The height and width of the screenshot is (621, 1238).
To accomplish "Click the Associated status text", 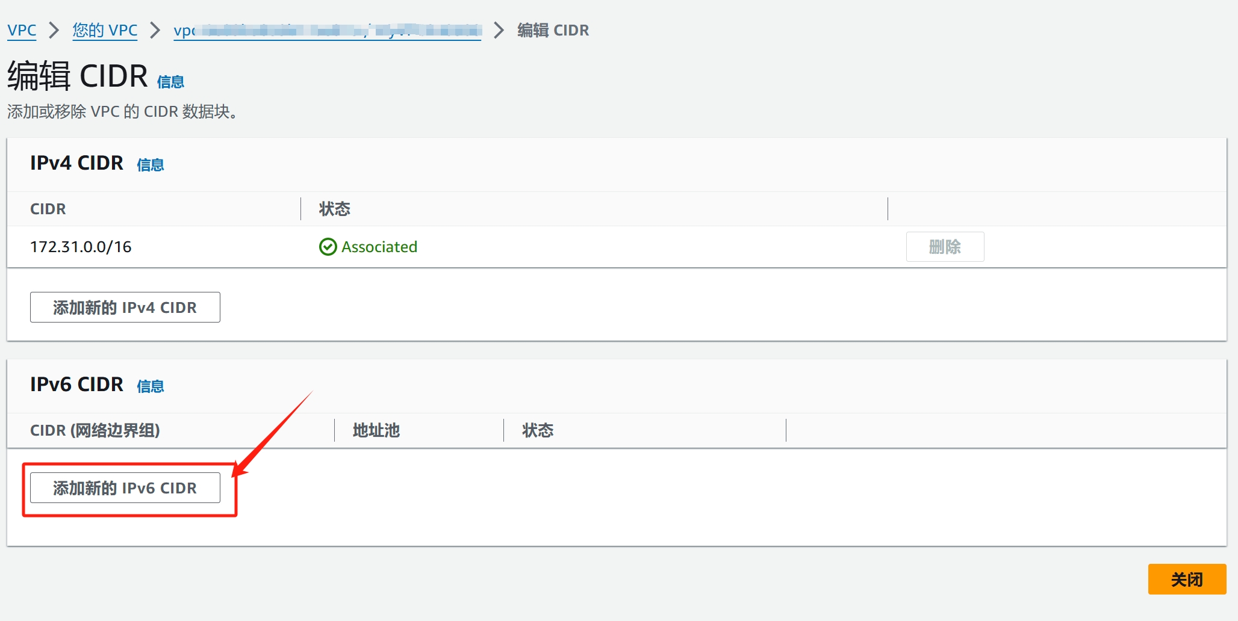I will 379,247.
